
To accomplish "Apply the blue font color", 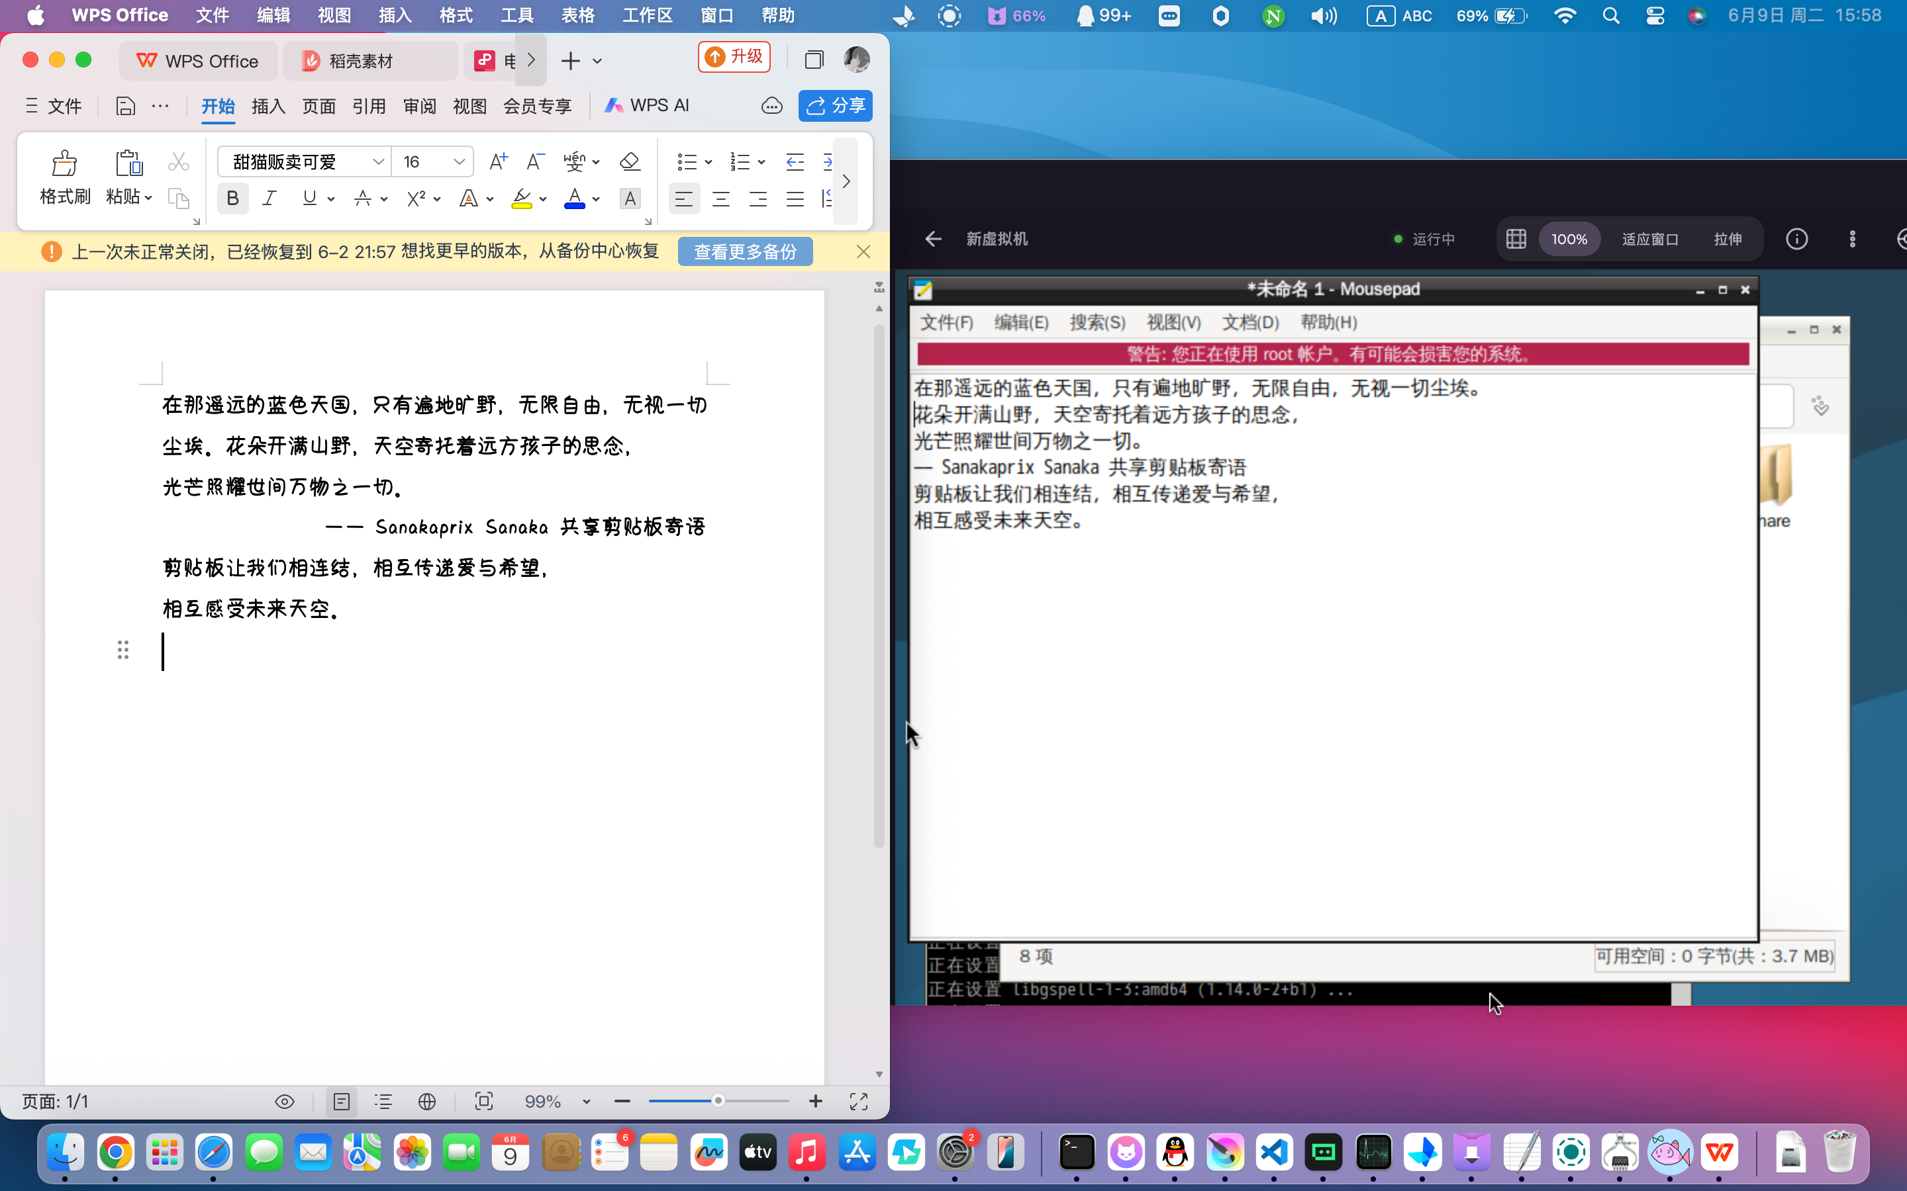I will pyautogui.click(x=575, y=198).
